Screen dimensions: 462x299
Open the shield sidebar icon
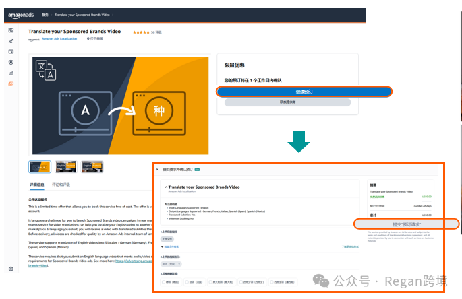click(x=11, y=63)
